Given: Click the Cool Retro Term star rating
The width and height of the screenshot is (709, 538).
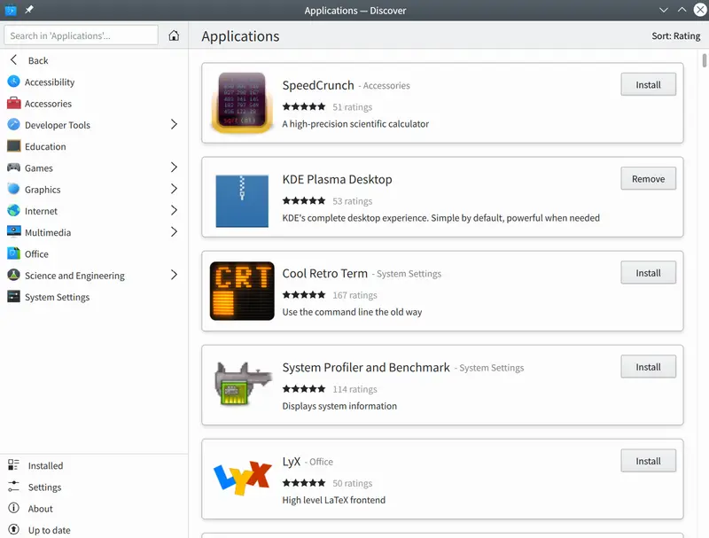Looking at the screenshot, I should (x=304, y=295).
